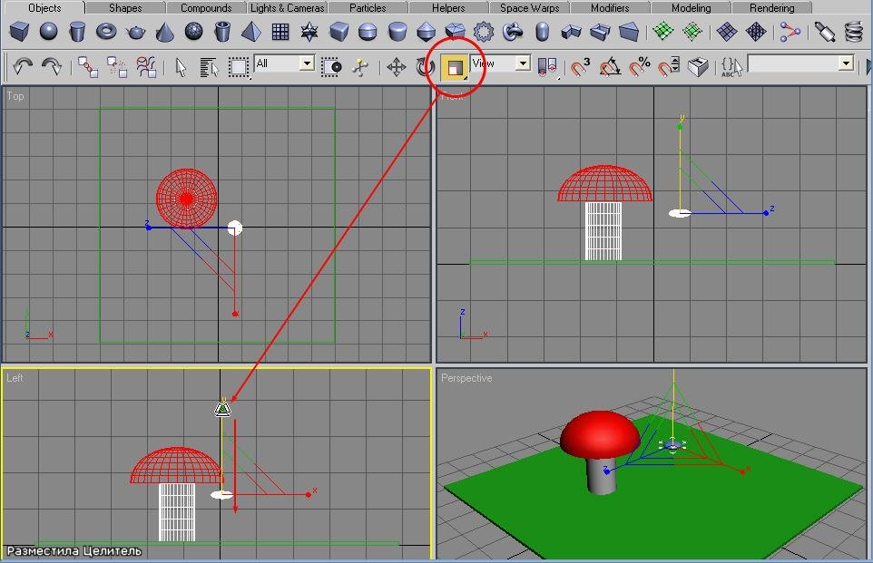Toggle the 3D Snap magnet
The width and height of the screenshot is (873, 563).
coord(580,67)
